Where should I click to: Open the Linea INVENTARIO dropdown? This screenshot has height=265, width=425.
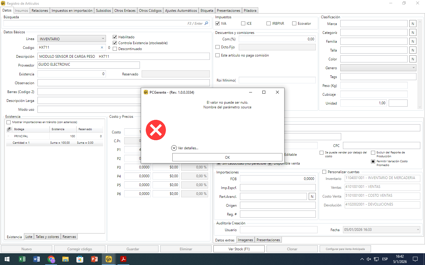pos(103,39)
